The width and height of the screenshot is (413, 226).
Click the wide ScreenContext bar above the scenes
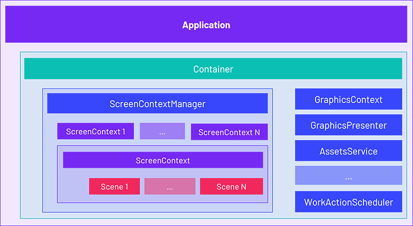click(x=162, y=161)
